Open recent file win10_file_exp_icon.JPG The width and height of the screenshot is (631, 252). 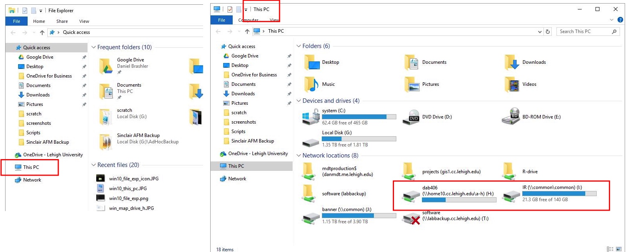tap(134, 179)
